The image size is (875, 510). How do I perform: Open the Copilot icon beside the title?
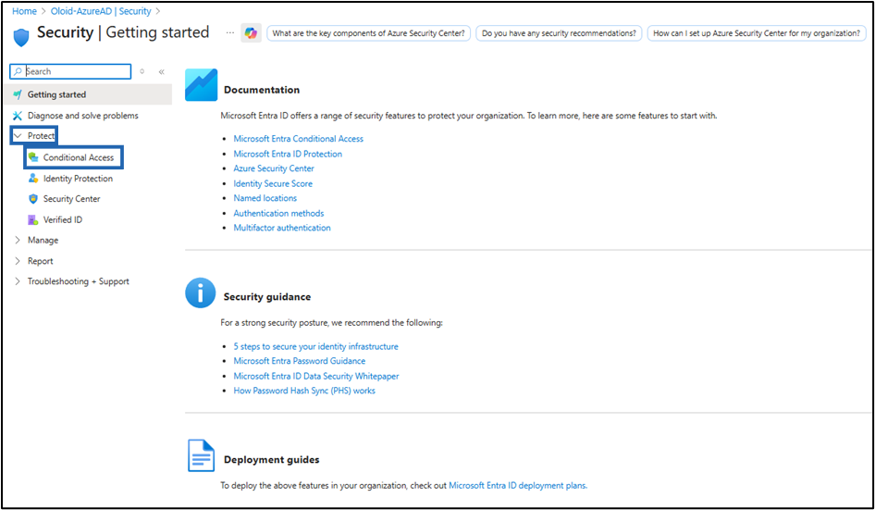[x=251, y=33]
